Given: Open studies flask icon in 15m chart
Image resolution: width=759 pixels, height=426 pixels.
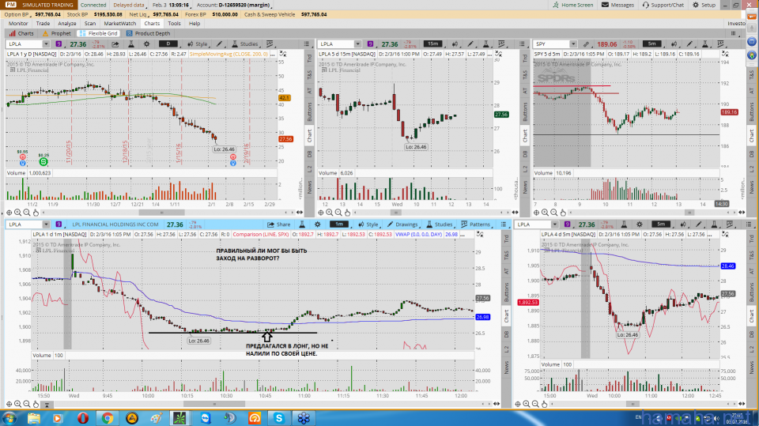Looking at the screenshot, I should [x=485, y=44].
